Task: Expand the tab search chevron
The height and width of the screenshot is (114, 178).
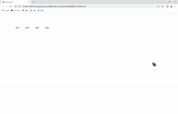Action: [158, 2]
